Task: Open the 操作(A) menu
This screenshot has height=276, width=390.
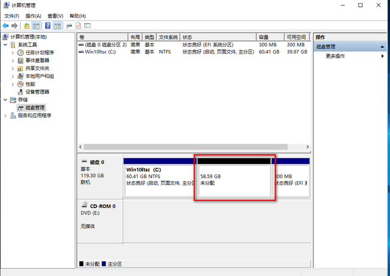Action: click(x=33, y=16)
